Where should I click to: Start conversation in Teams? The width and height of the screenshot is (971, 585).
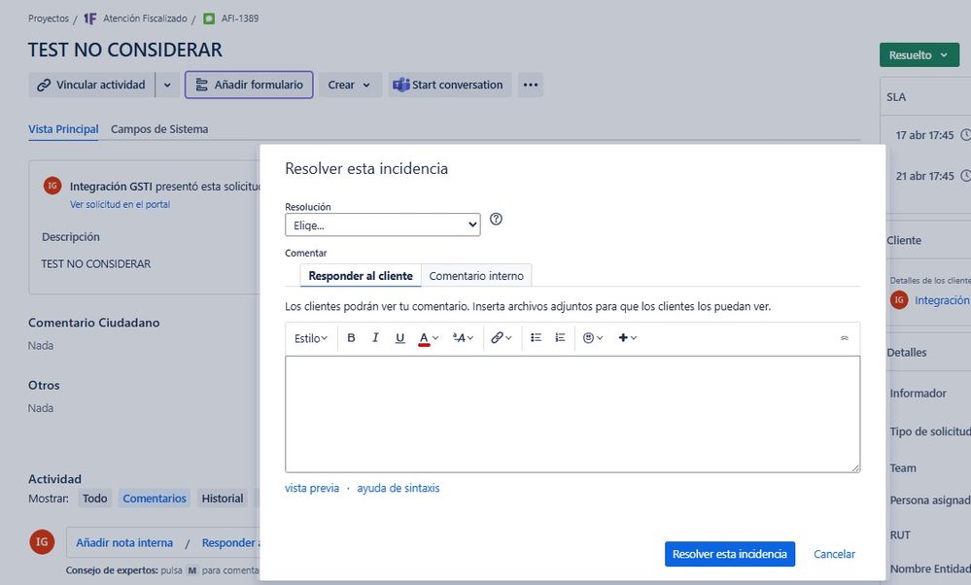[450, 85]
